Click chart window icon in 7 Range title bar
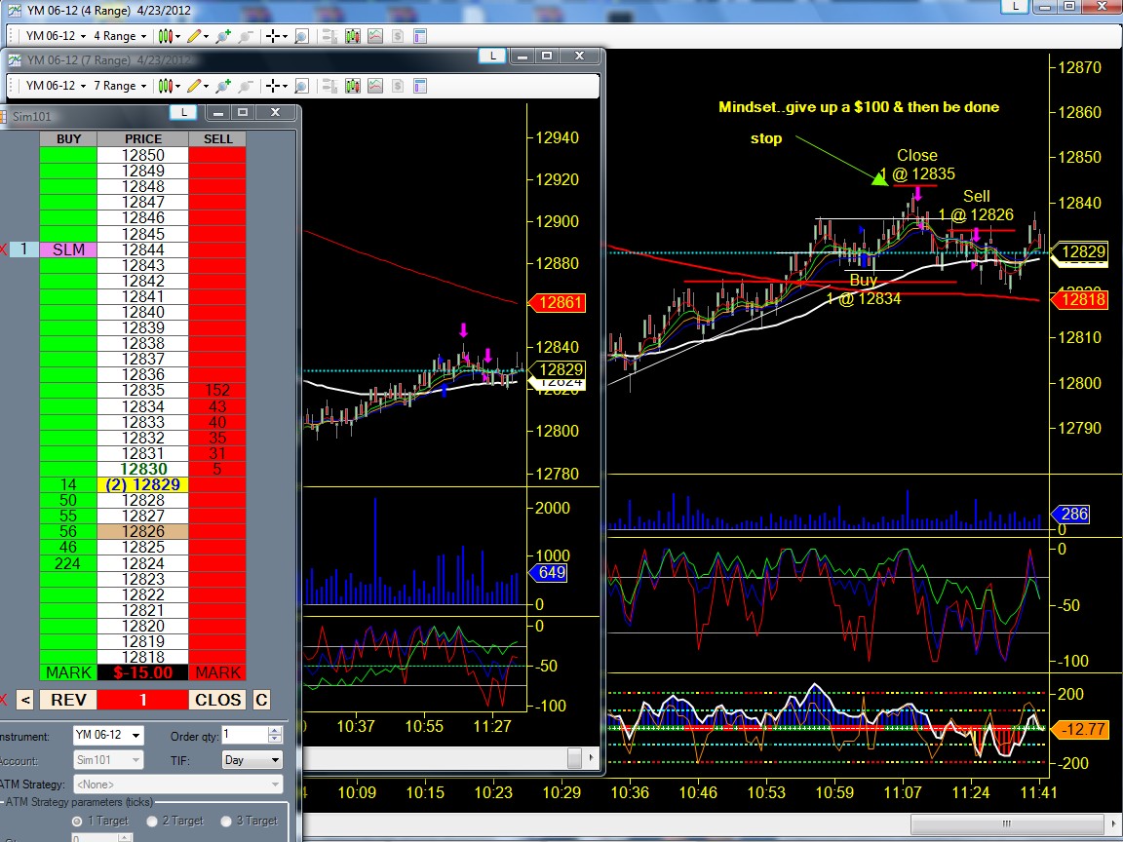This screenshot has width=1123, height=842. tap(15, 60)
